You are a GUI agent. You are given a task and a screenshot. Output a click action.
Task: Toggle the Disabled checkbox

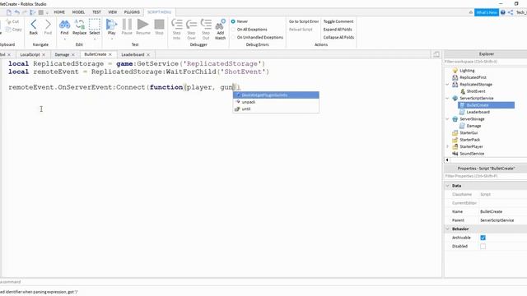(483, 247)
